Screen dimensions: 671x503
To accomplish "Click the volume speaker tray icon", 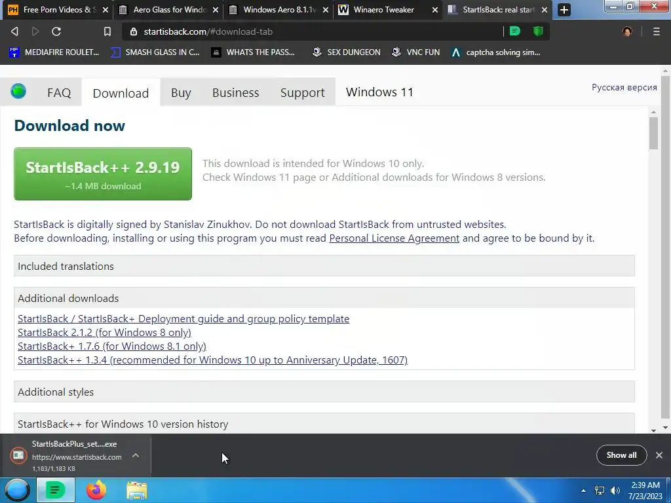I will pyautogui.click(x=615, y=491).
